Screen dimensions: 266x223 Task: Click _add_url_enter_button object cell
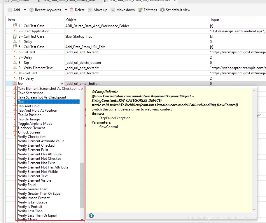click(x=136, y=84)
